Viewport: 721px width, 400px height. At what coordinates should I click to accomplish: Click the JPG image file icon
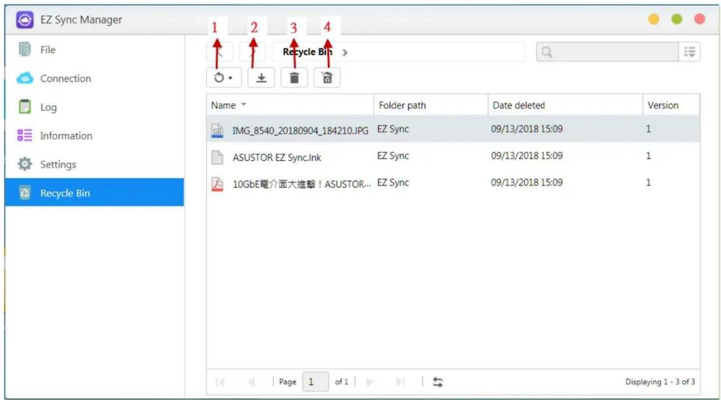(x=217, y=130)
